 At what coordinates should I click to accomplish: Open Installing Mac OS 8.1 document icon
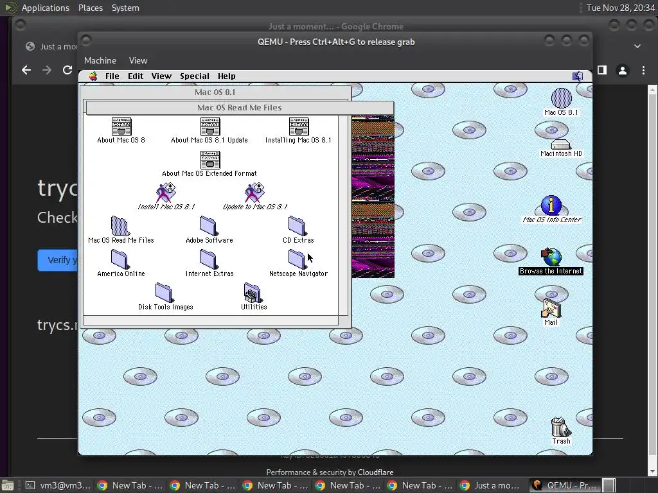click(x=299, y=126)
